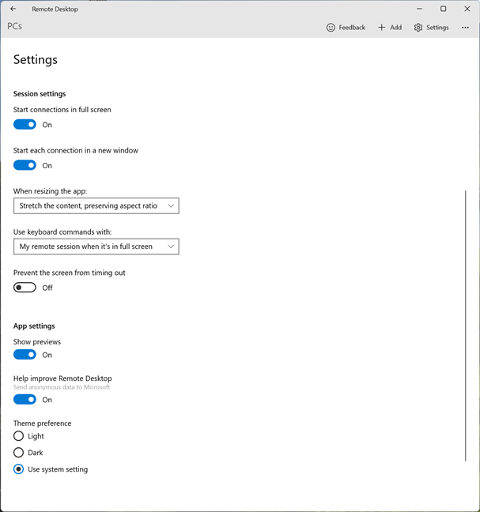Screen dimensions: 480x512
Task: Open the Settings gear icon
Action: [418, 28]
